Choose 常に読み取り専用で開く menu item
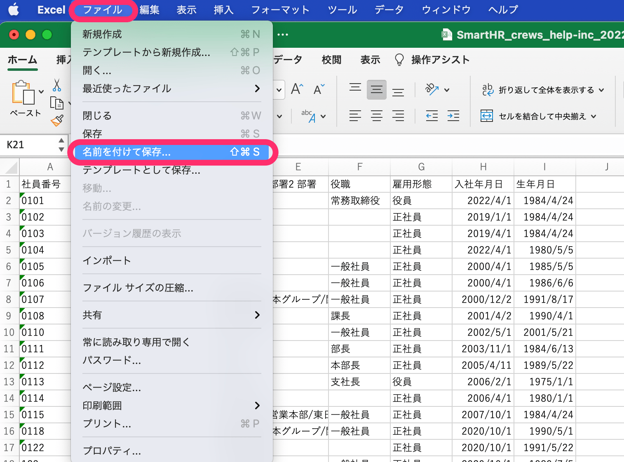This screenshot has height=462, width=624. coord(172,342)
